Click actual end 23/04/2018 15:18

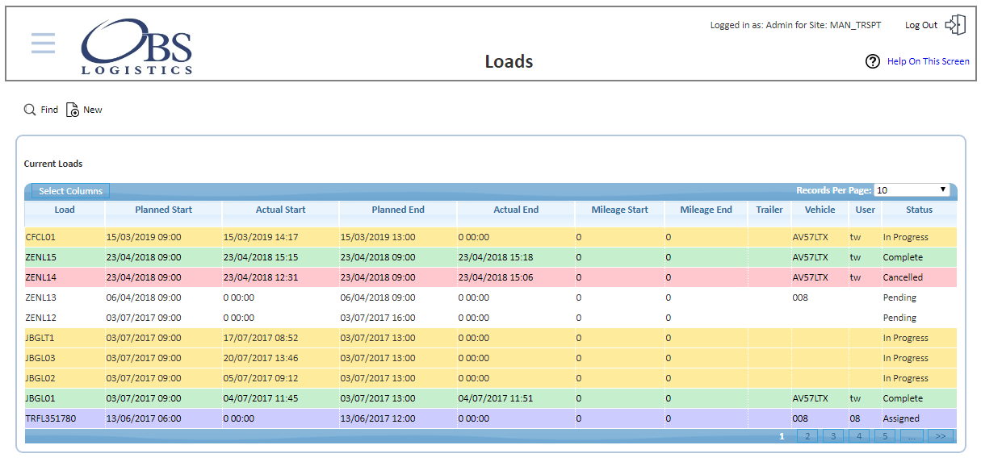click(496, 257)
